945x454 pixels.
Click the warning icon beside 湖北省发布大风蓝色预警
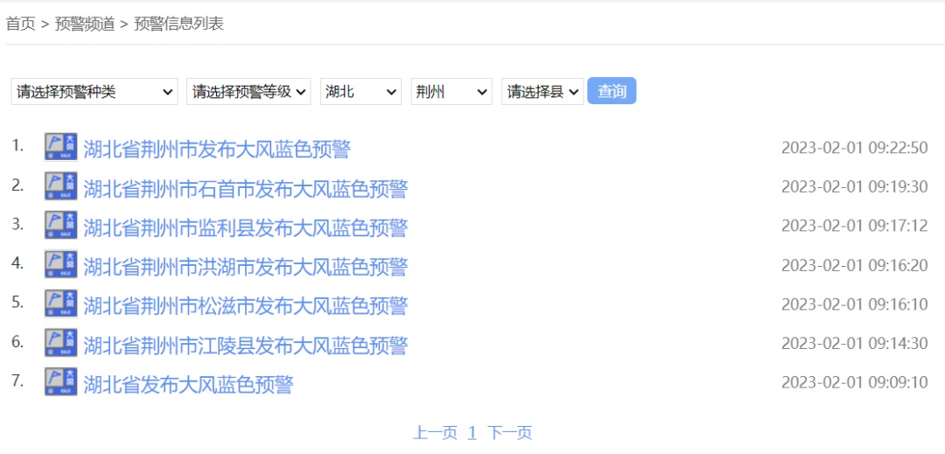click(60, 381)
